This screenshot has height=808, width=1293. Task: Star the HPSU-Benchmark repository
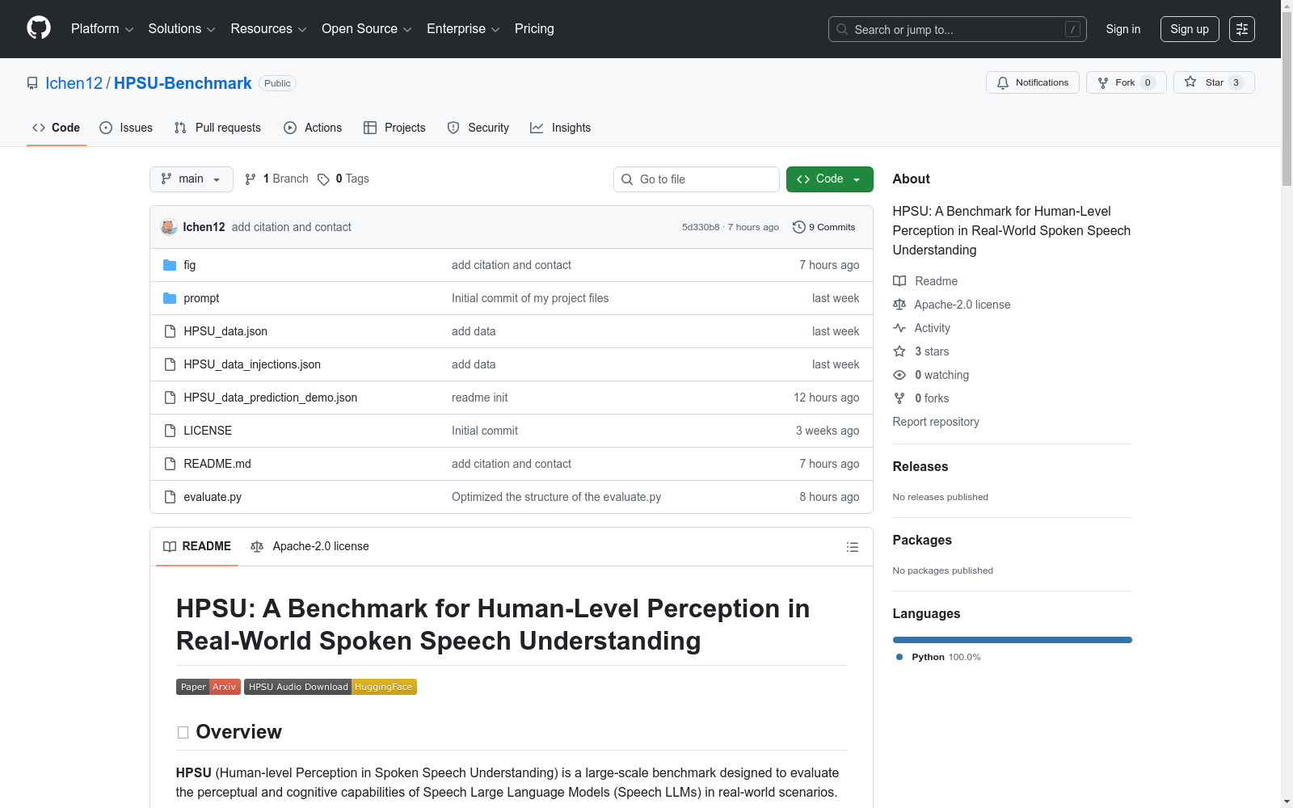pos(1214,82)
